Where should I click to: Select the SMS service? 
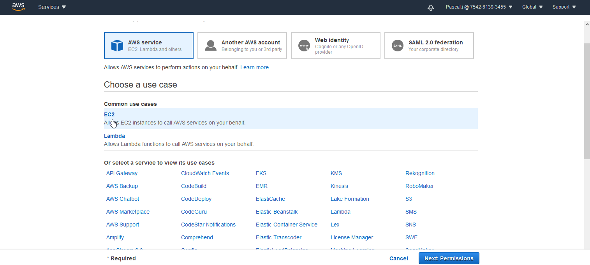click(x=411, y=212)
